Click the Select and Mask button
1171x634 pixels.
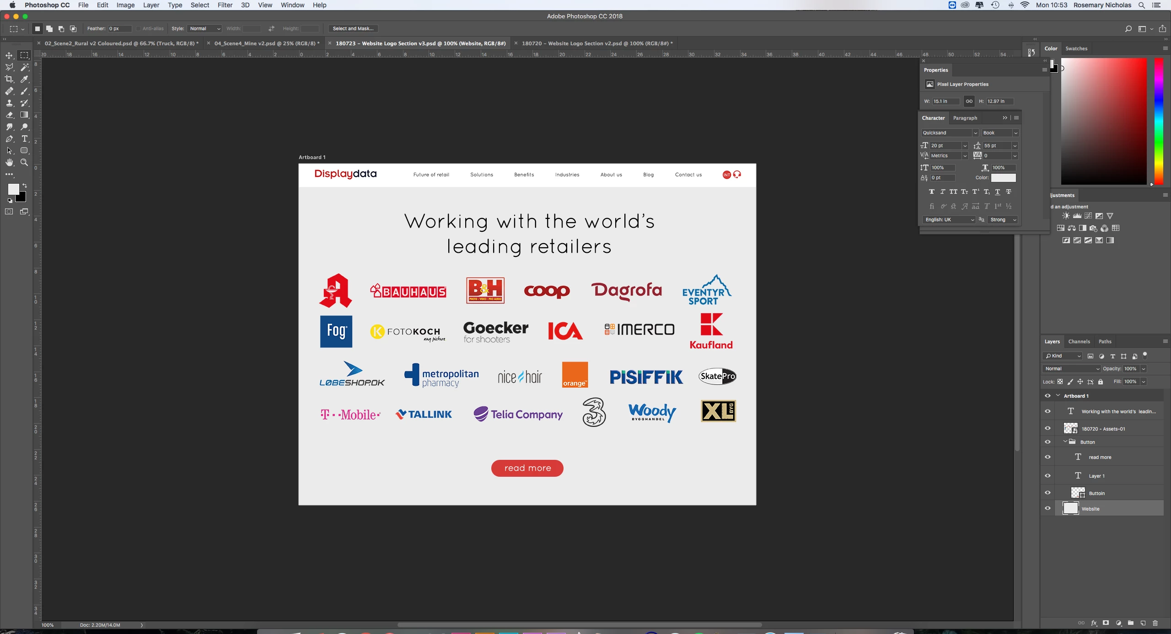point(353,28)
